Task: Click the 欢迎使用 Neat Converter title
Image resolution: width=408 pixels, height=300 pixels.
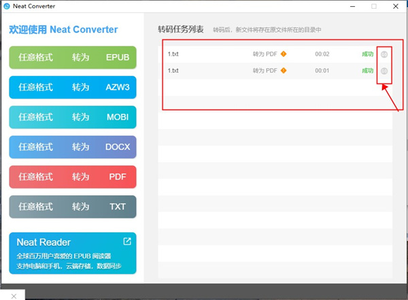Action: point(63,29)
